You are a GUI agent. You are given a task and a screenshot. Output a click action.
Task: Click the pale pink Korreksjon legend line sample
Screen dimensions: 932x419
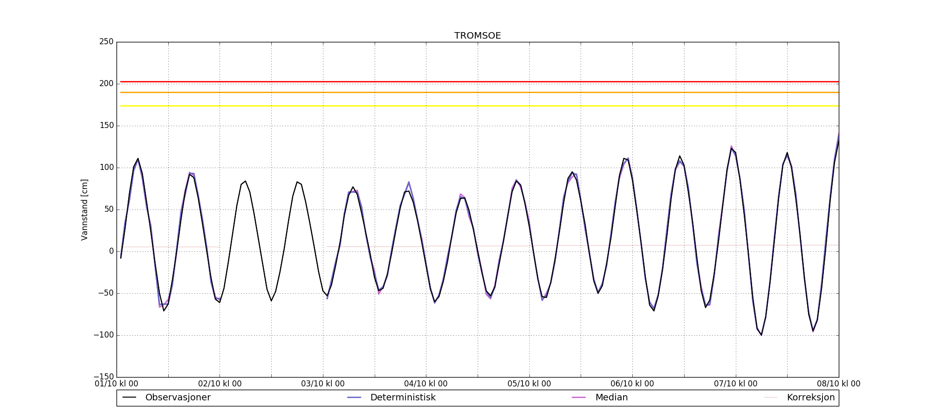tap(771, 398)
